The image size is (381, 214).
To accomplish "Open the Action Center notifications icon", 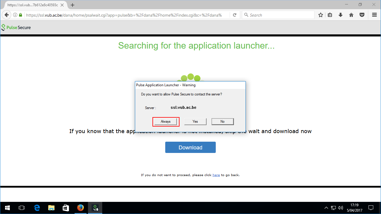I will (371, 208).
